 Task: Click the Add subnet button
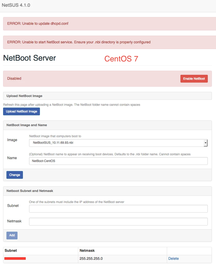(12, 235)
